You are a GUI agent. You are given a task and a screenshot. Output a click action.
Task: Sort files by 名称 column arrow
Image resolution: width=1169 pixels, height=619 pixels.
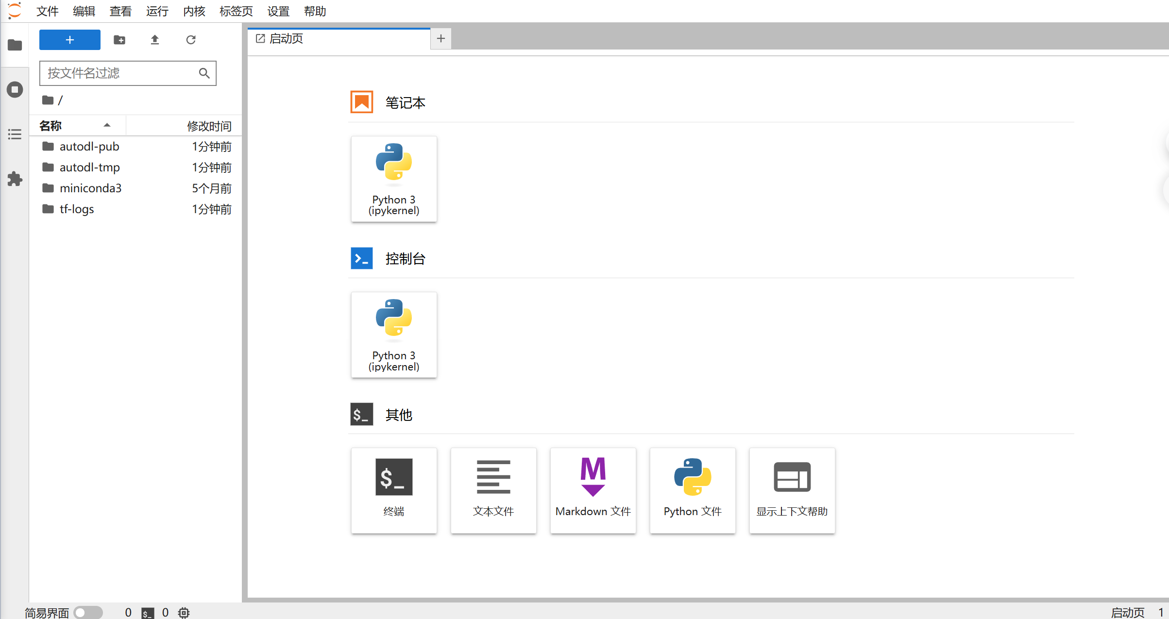coord(107,125)
